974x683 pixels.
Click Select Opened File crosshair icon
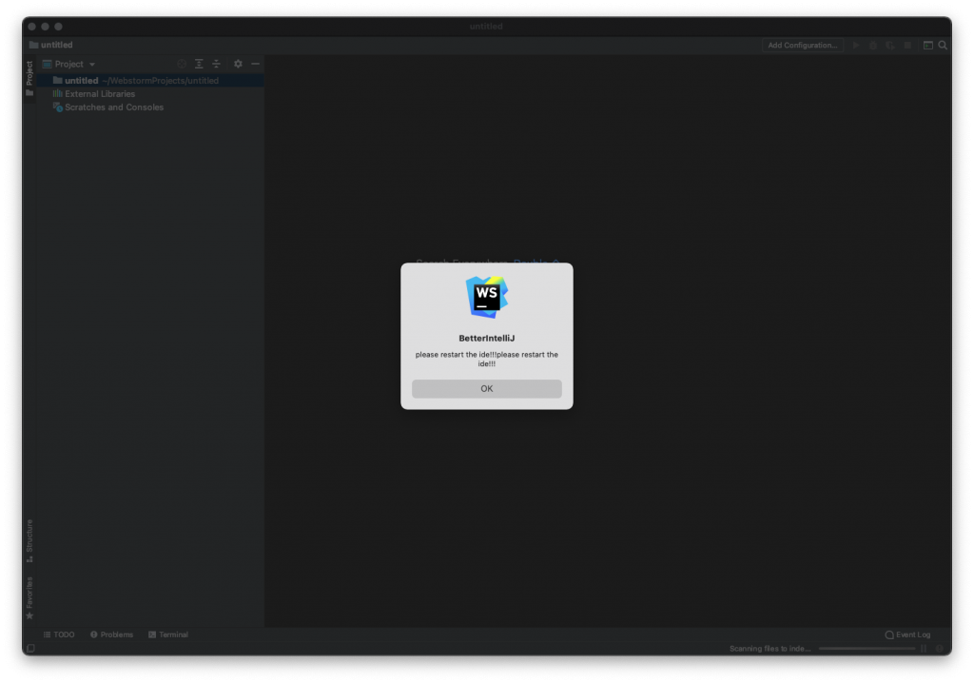tap(182, 64)
